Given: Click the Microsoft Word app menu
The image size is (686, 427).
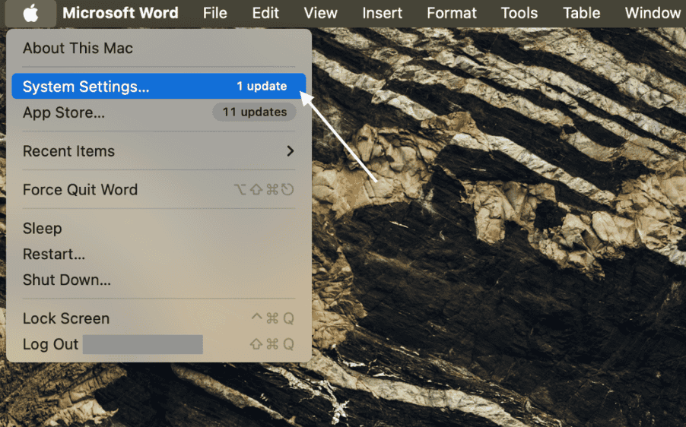Looking at the screenshot, I should pyautogui.click(x=120, y=13).
